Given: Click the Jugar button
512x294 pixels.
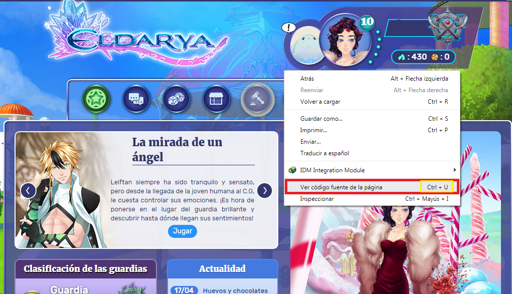Looking at the screenshot, I should tap(182, 231).
